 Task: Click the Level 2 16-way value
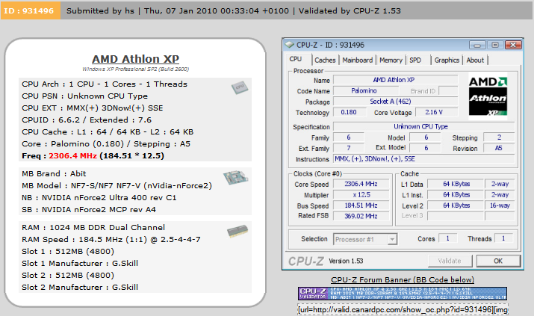[x=500, y=205]
